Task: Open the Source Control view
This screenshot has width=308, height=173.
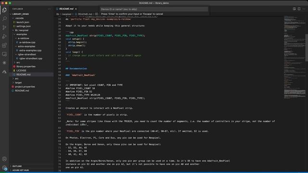Action: coord(4,27)
